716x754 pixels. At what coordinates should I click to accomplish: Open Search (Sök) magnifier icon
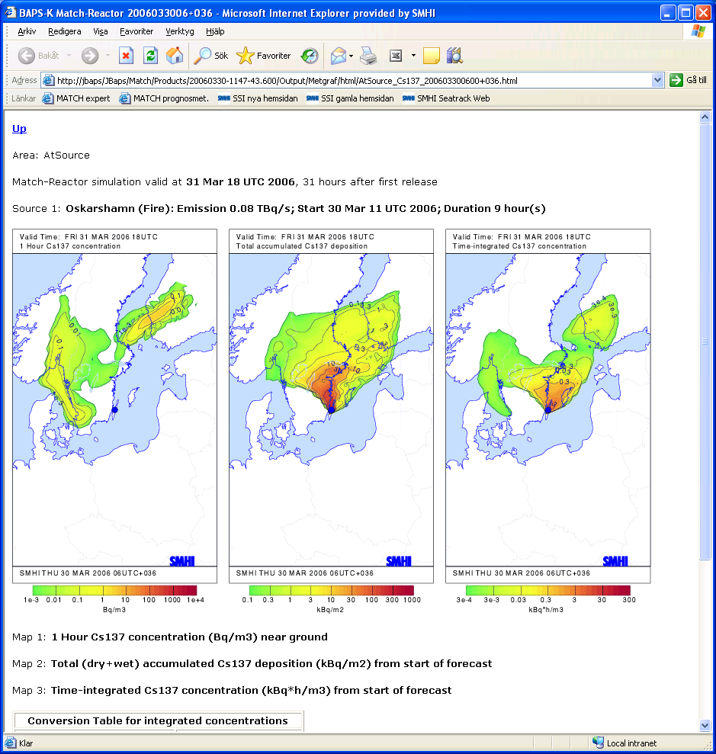pos(202,56)
